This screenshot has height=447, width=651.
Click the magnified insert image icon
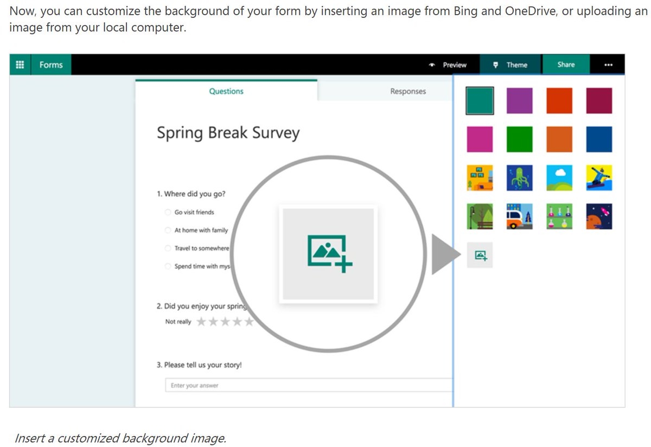(x=329, y=253)
